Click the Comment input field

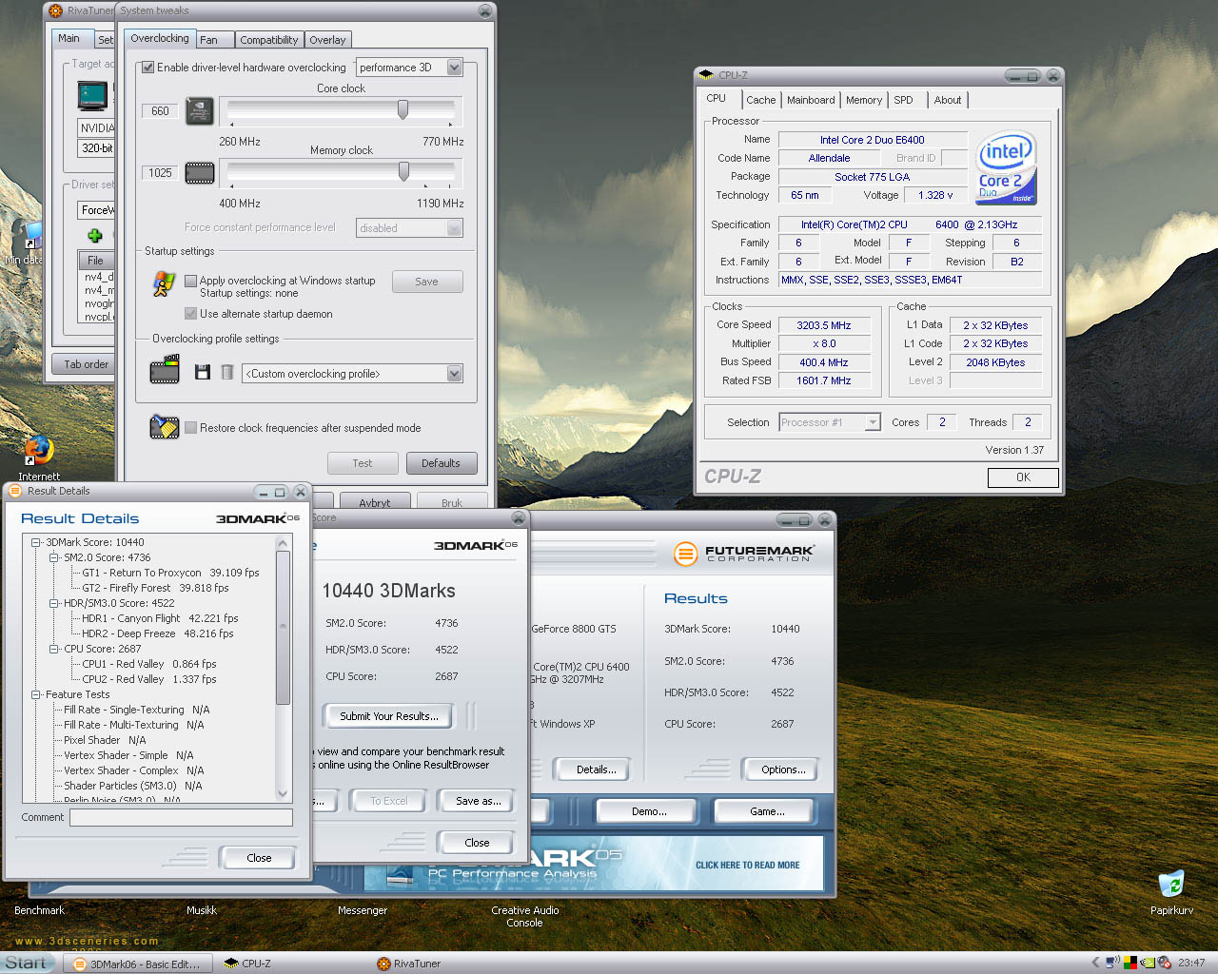coord(181,817)
